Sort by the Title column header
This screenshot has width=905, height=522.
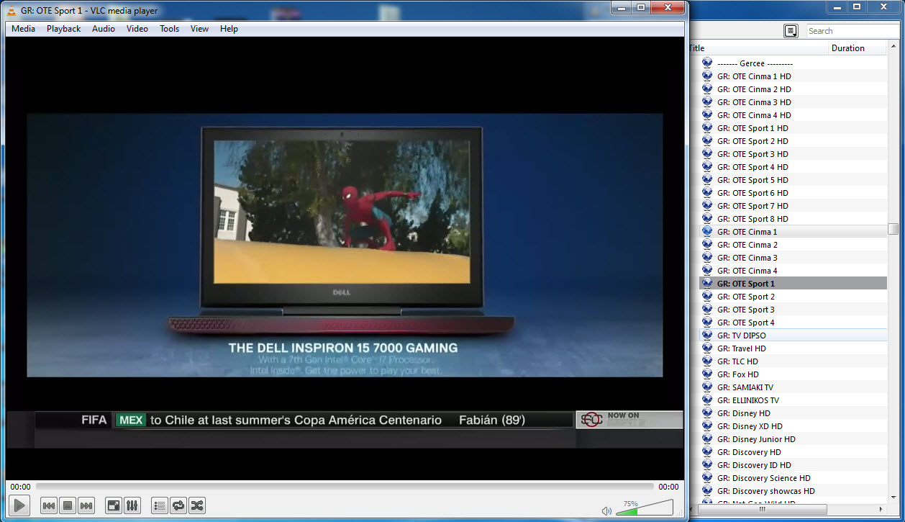757,48
